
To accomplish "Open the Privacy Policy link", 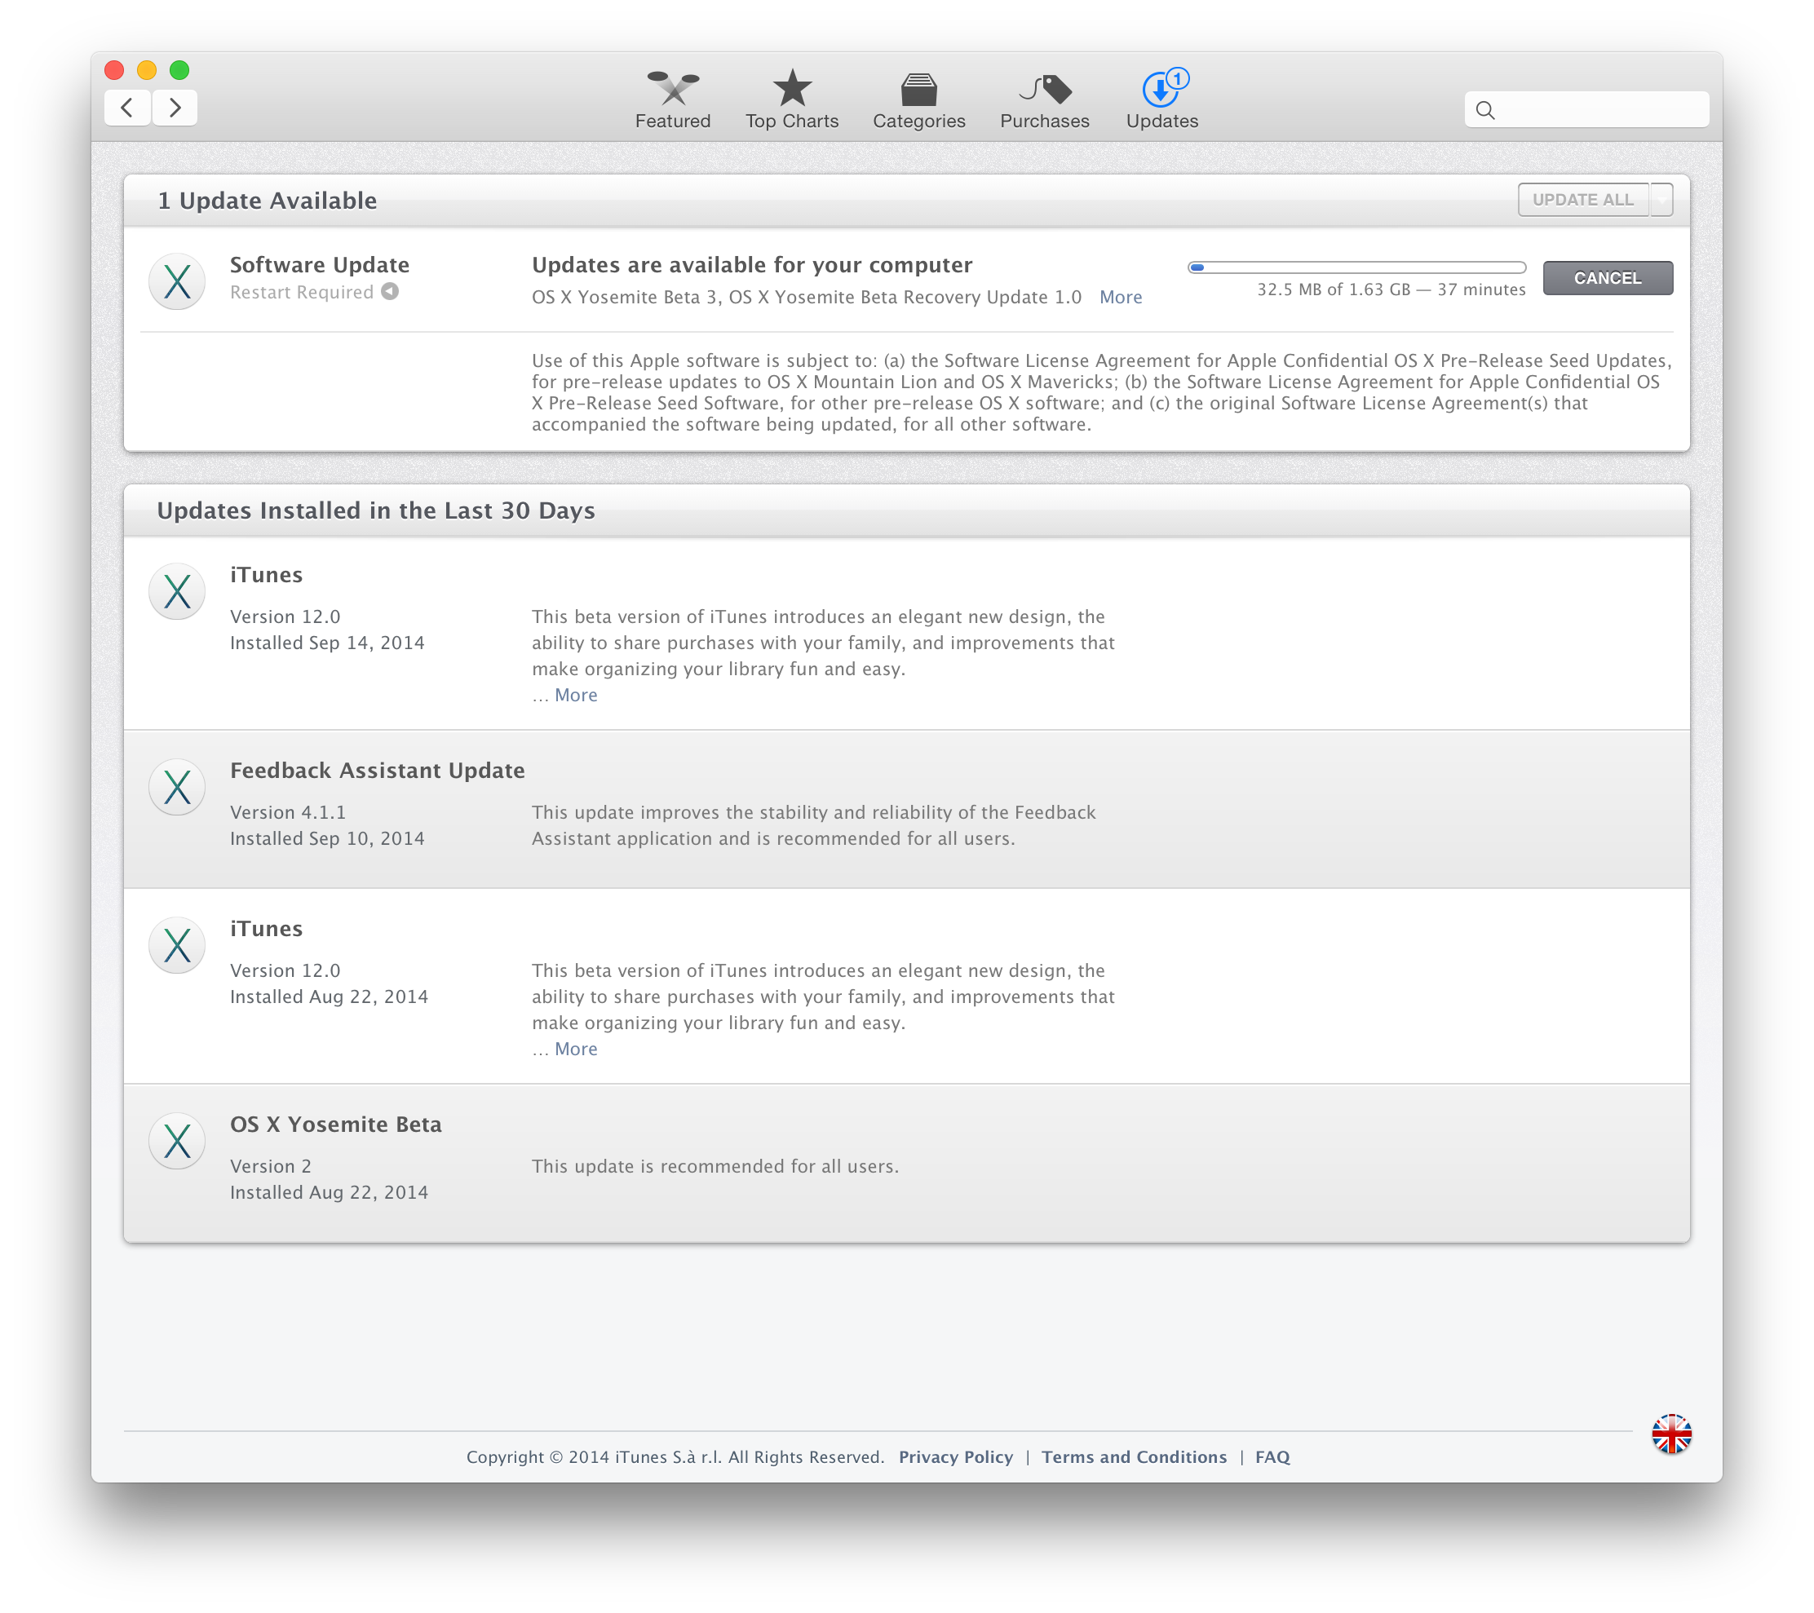I will tap(956, 1457).
